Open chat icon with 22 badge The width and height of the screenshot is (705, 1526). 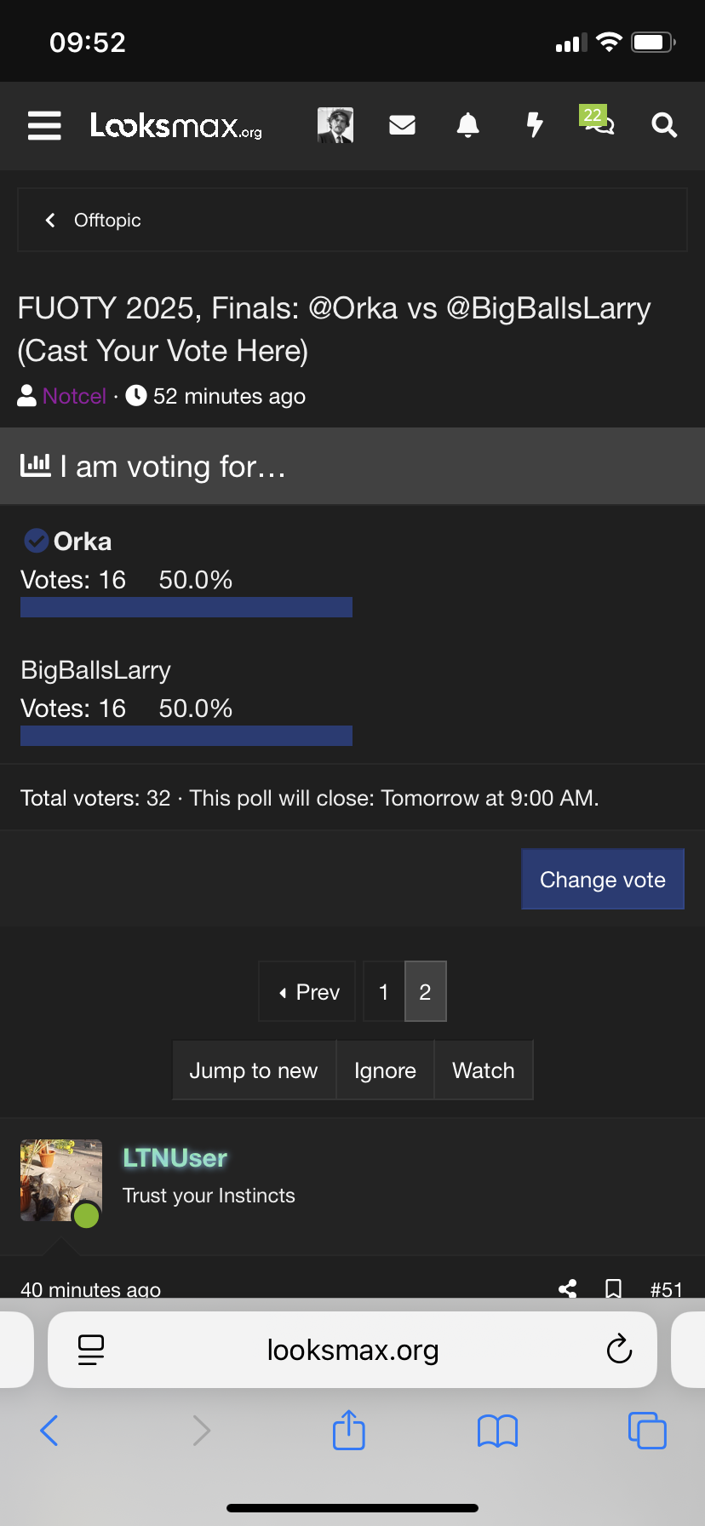[598, 123]
